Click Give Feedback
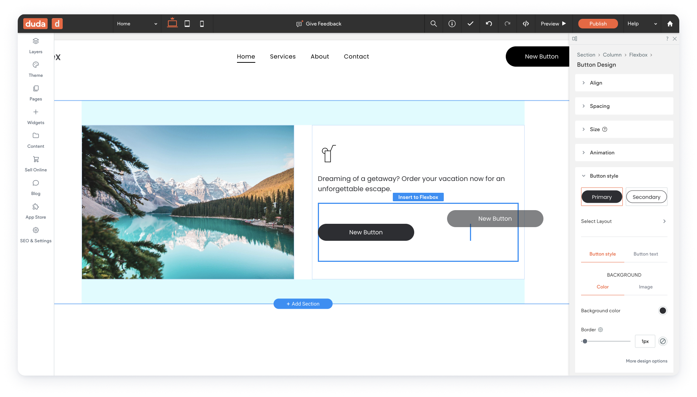The height and width of the screenshot is (397, 697). (319, 24)
